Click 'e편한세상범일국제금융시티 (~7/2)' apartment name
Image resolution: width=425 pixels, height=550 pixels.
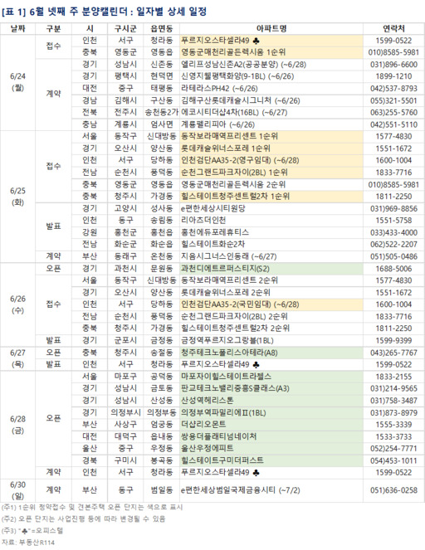241,490
